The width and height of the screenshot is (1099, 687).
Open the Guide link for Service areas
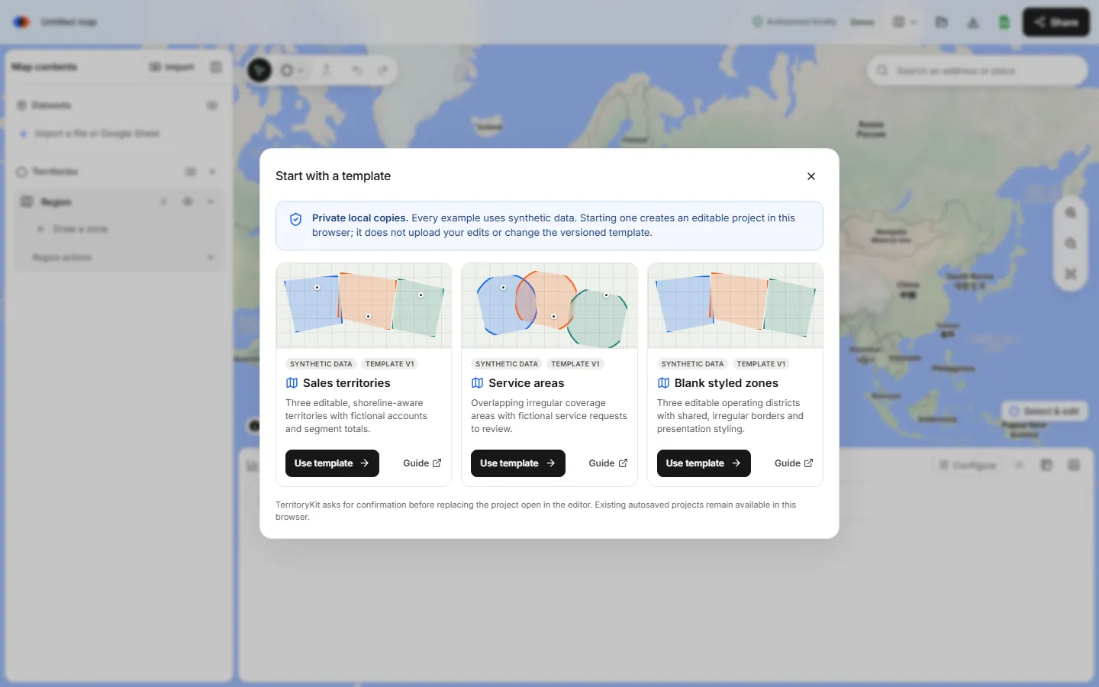pyautogui.click(x=608, y=463)
